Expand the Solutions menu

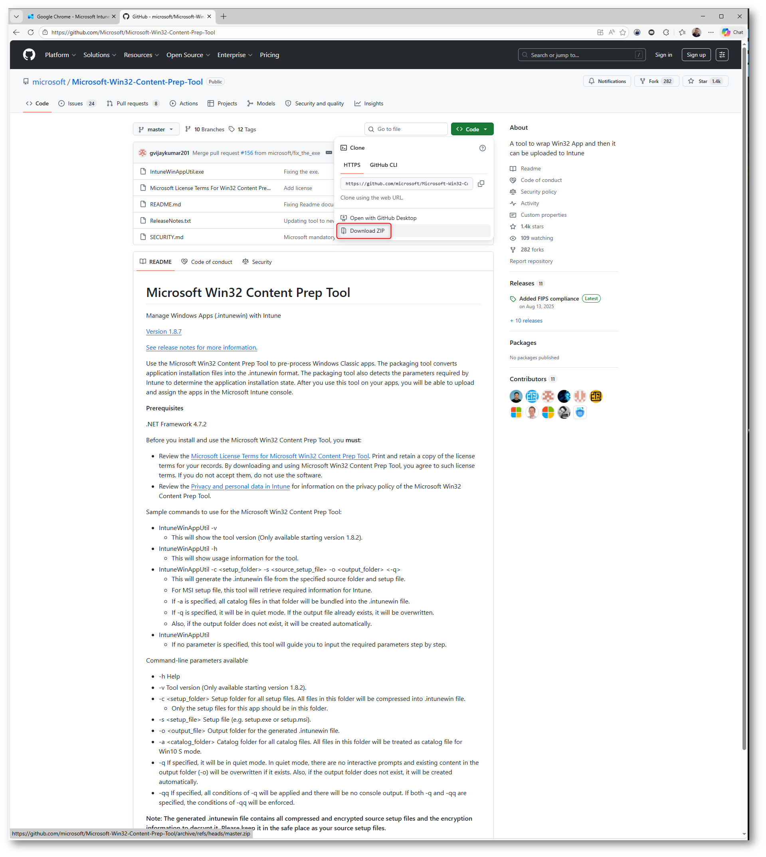pos(99,55)
